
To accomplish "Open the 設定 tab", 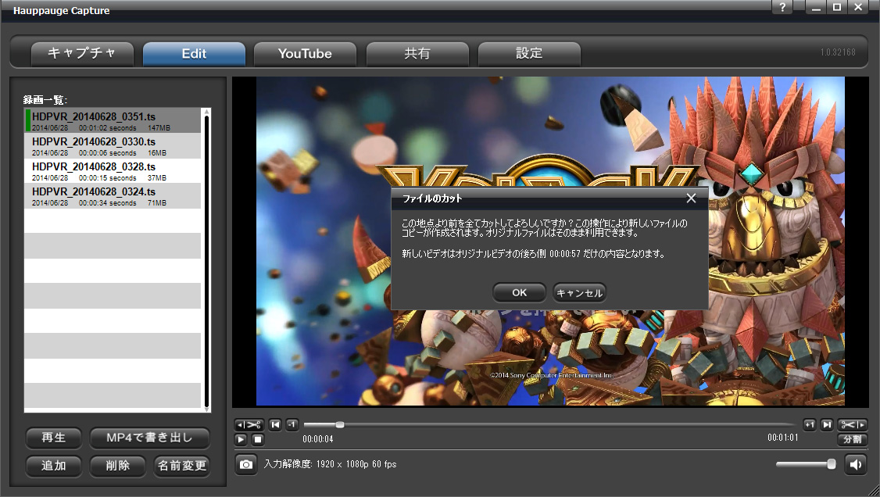I will click(x=528, y=54).
